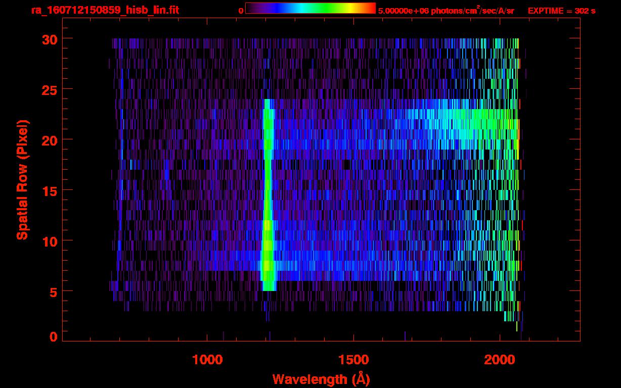The image size is (621, 388).
Task: Click the ra_160712150859_hisb_lin.fit filename title
Action: [104, 10]
